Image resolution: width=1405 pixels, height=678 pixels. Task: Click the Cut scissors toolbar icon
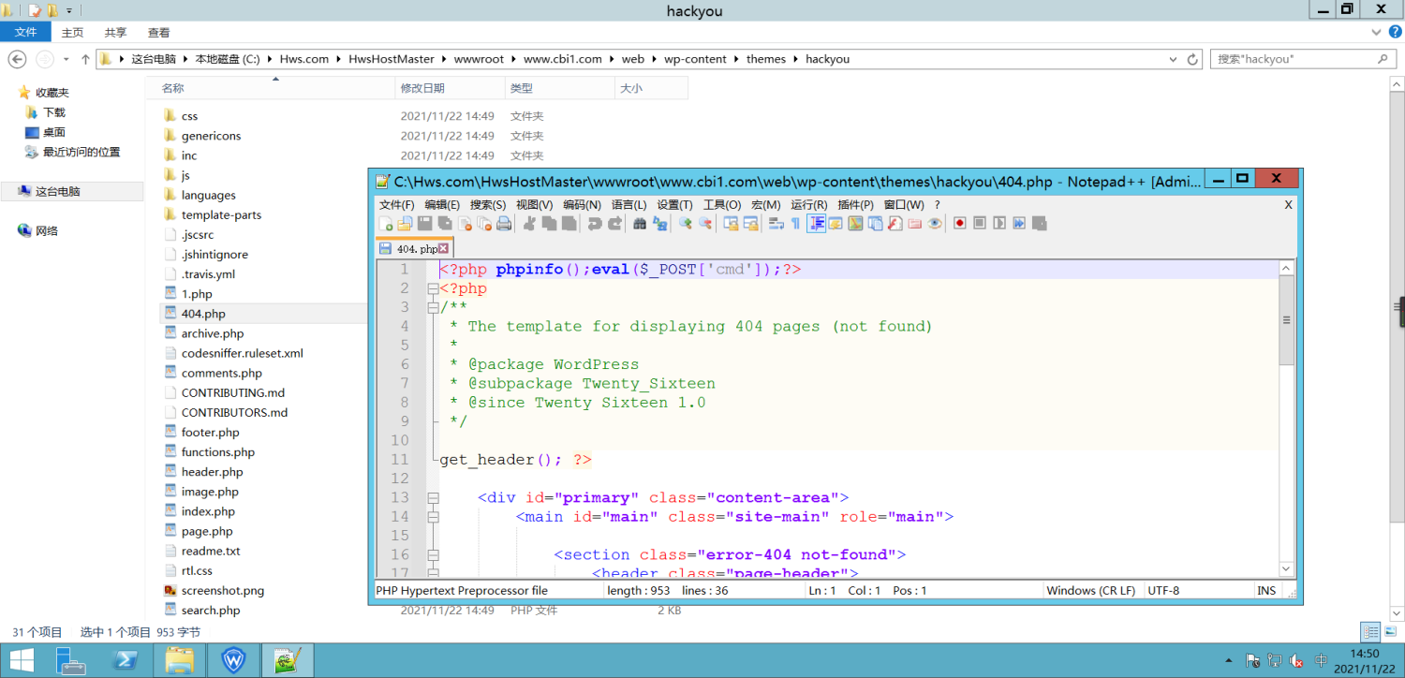tap(530, 223)
